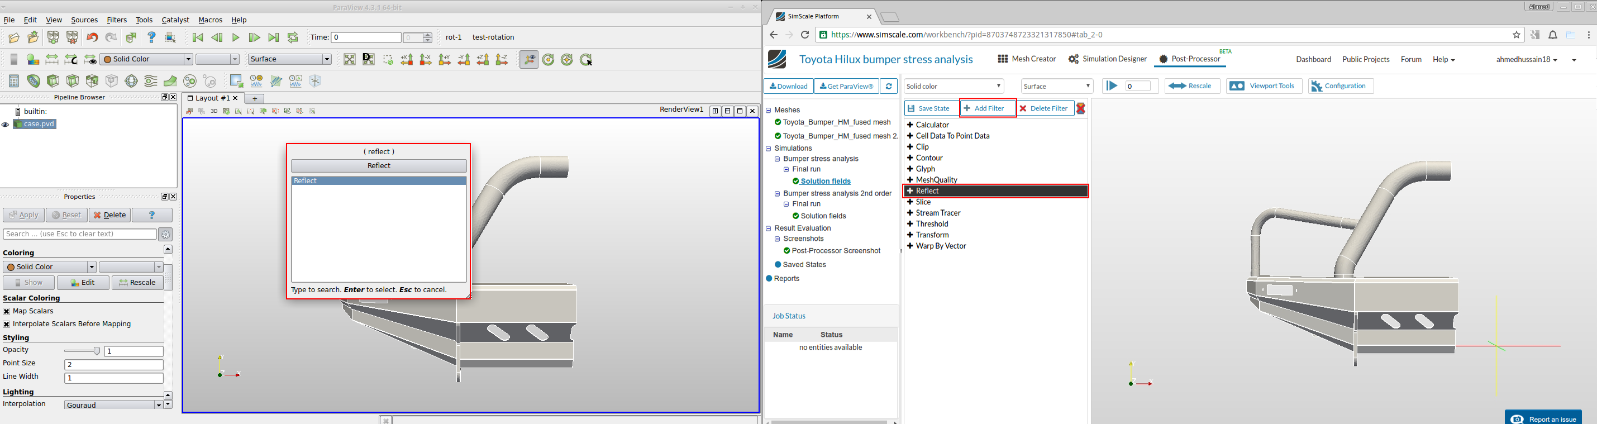Viewport: 1597px width, 424px height.
Task: Click the Viewport Tools button
Action: click(1264, 86)
